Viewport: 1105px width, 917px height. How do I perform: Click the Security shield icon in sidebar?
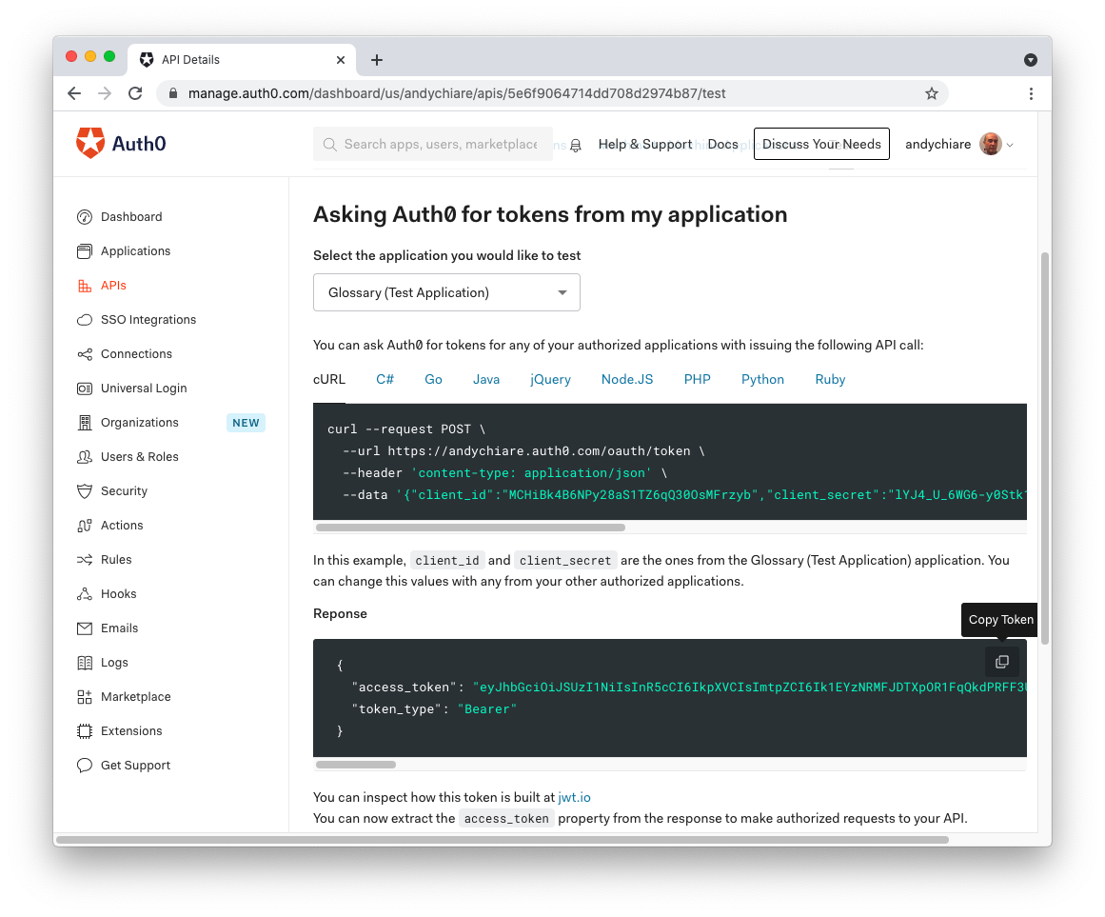(x=85, y=491)
